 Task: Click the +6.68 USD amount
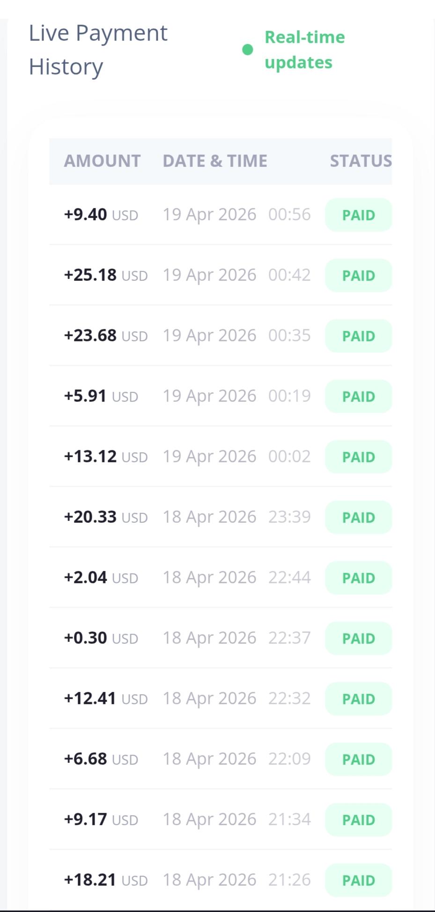click(x=101, y=759)
